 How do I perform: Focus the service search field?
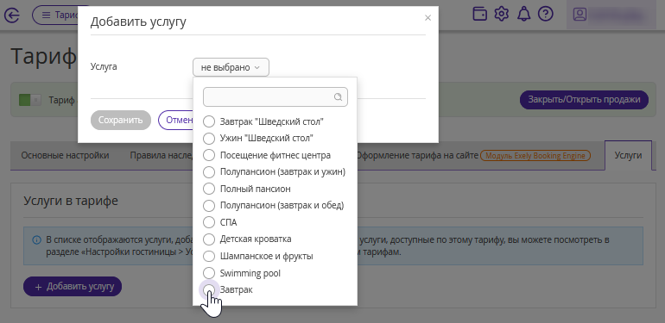click(275, 96)
